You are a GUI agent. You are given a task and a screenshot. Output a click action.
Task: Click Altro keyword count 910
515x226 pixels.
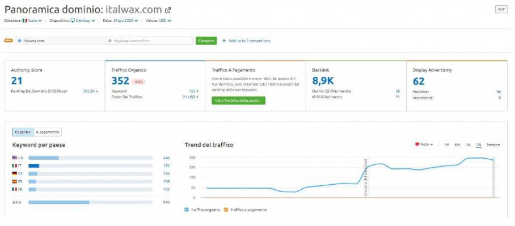pyautogui.click(x=166, y=202)
